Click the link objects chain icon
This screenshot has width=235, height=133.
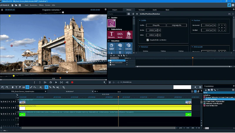(x=31, y=87)
